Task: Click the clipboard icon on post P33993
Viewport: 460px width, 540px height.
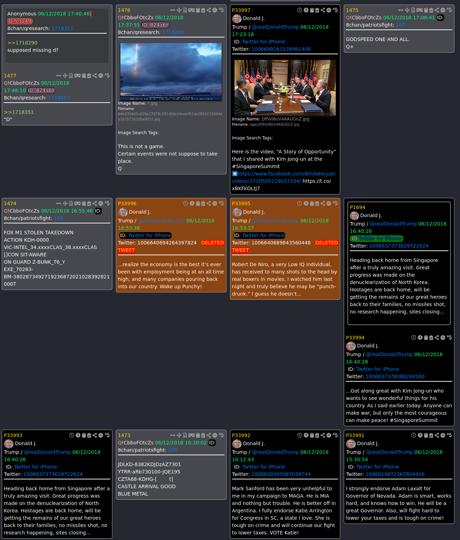Action: 84,435
